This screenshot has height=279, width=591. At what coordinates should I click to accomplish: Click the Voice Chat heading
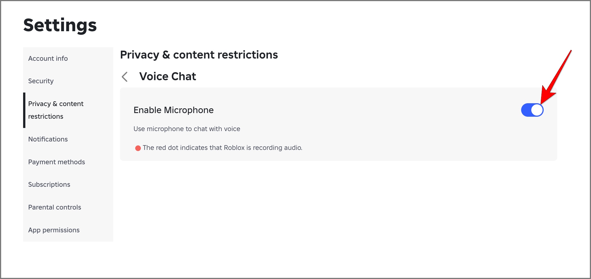tap(168, 76)
